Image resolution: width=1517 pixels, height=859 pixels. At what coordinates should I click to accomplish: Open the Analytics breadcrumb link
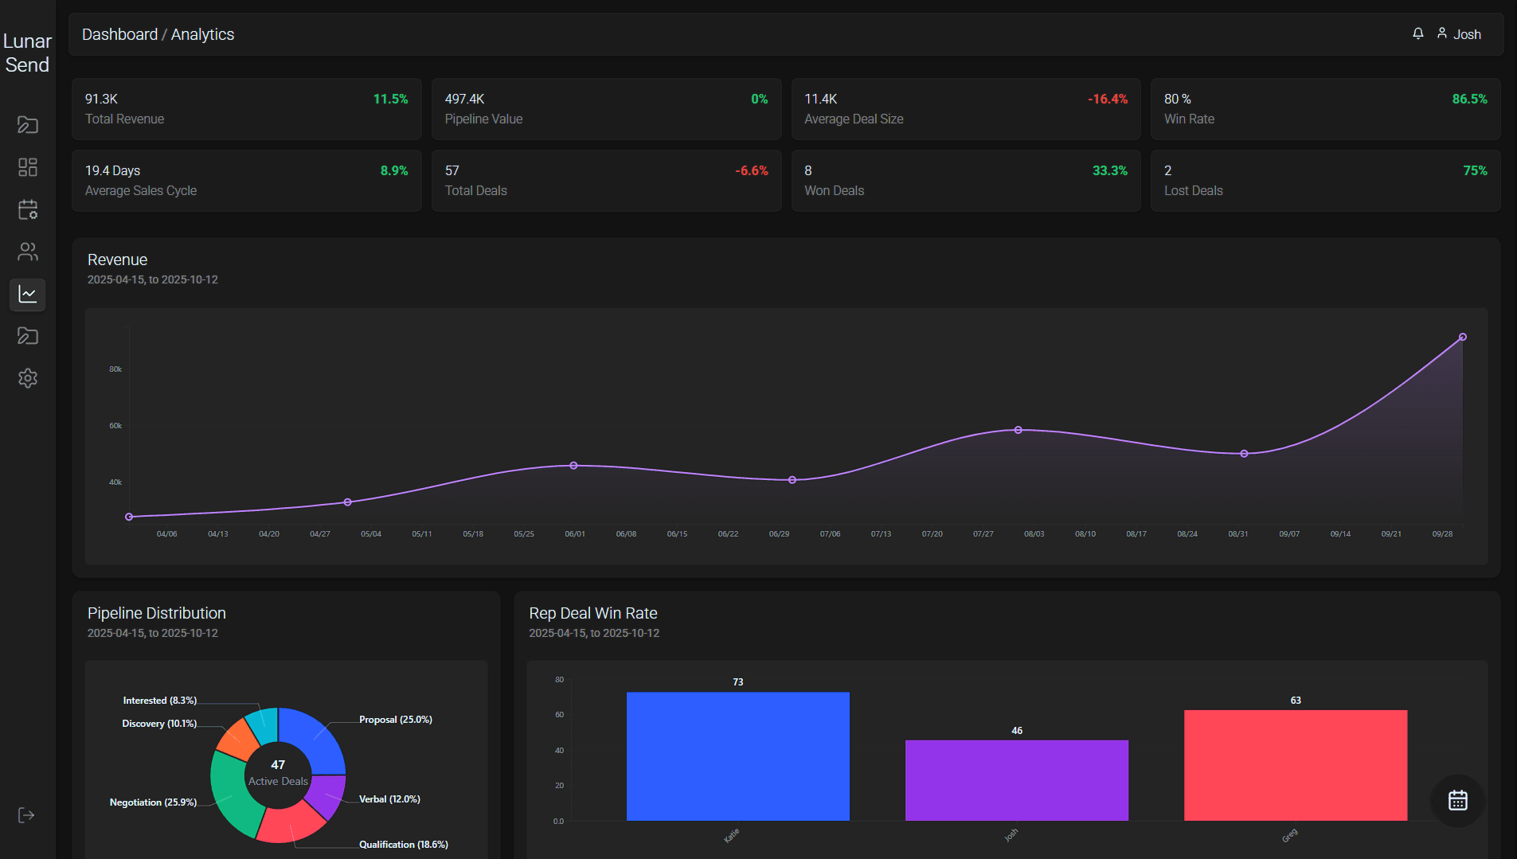202,34
